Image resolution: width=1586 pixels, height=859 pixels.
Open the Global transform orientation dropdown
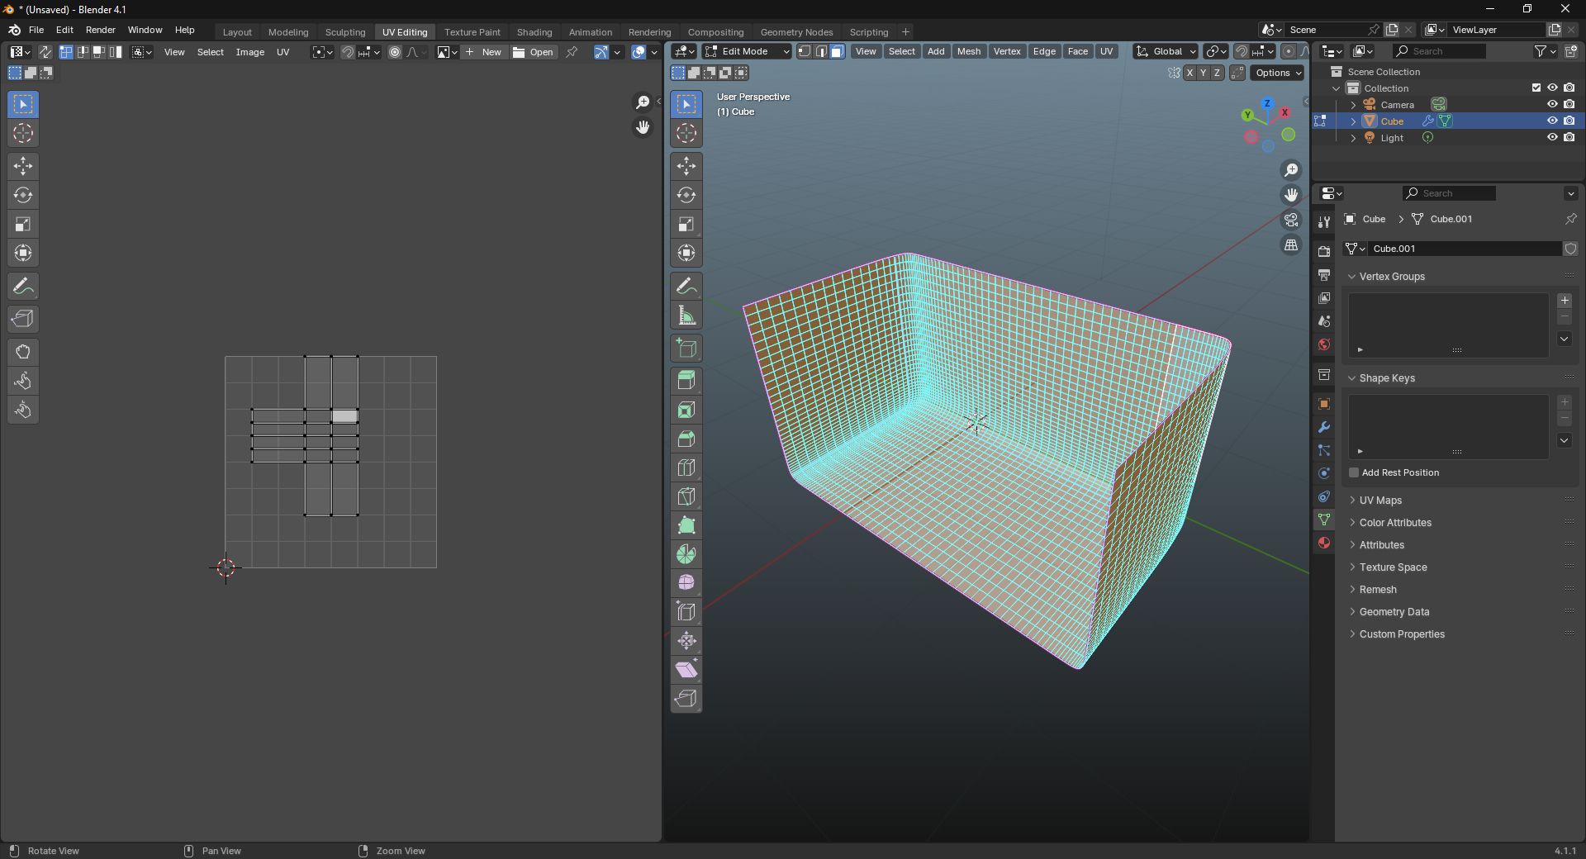[x=1166, y=51]
